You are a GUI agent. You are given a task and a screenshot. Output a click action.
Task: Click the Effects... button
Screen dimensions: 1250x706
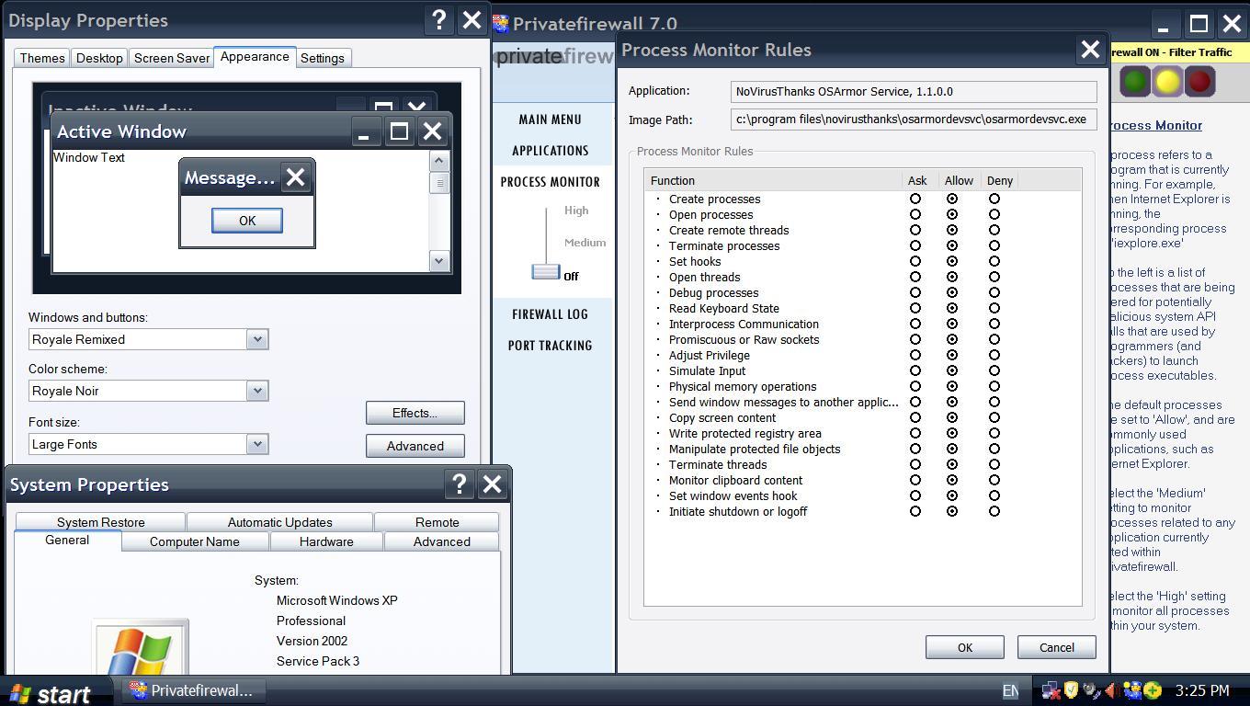coord(415,413)
